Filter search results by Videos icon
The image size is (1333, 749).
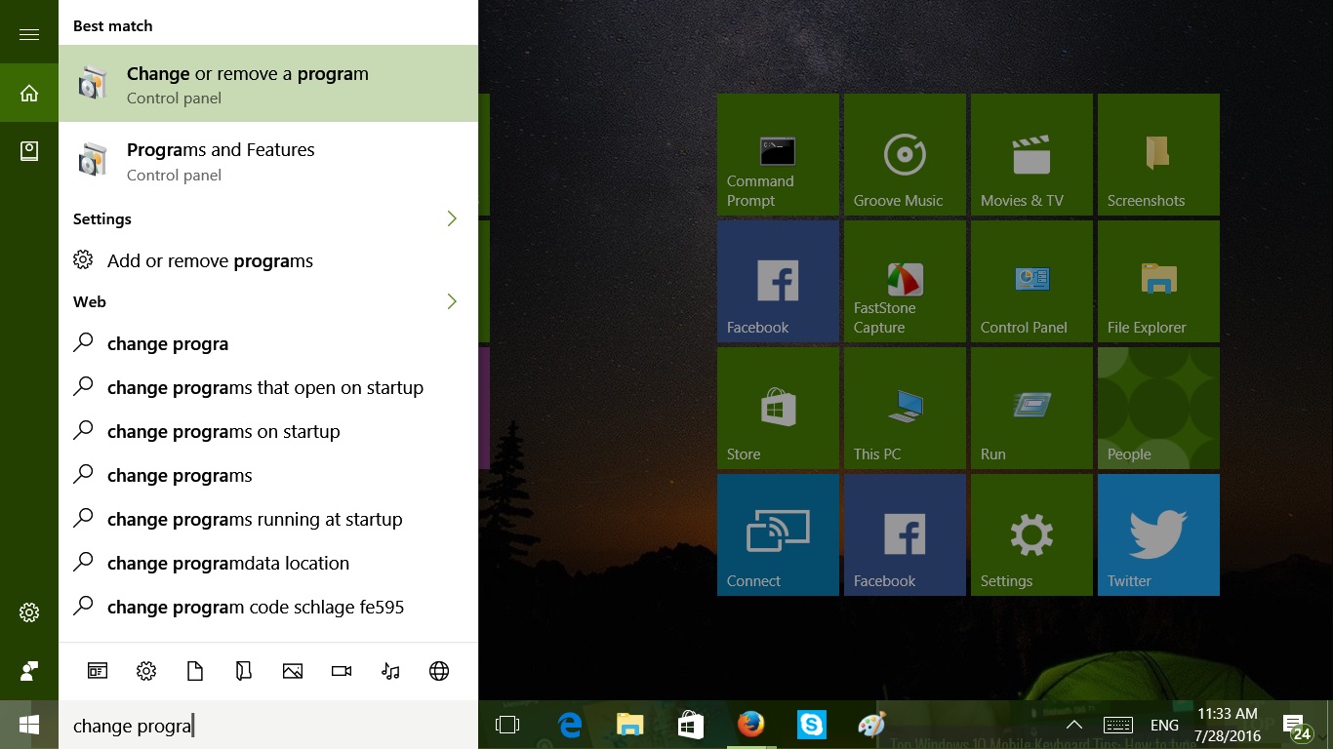[342, 671]
